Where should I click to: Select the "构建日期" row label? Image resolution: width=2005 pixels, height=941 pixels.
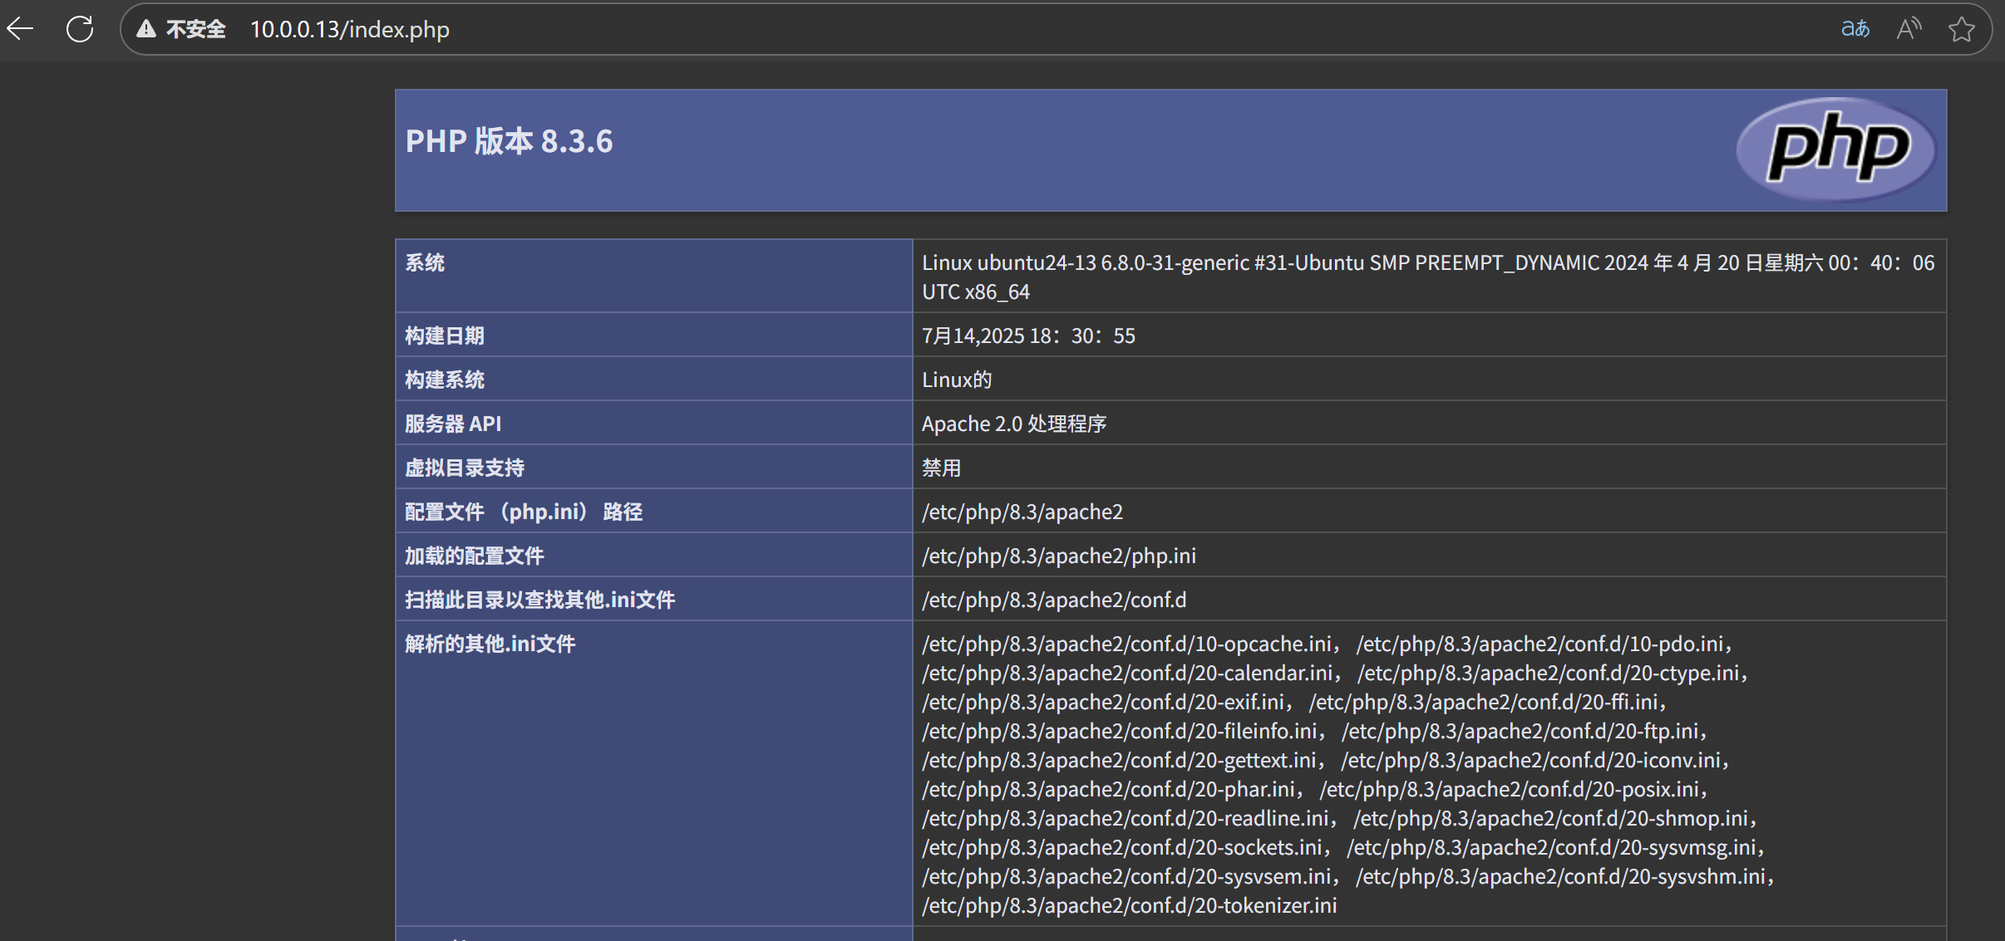(x=445, y=336)
